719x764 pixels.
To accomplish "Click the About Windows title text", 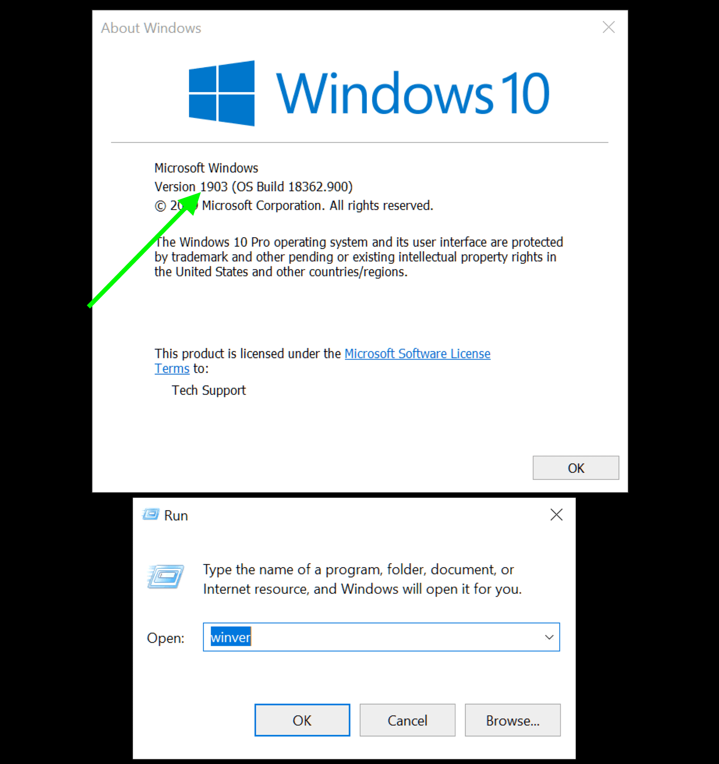I will pos(151,28).
